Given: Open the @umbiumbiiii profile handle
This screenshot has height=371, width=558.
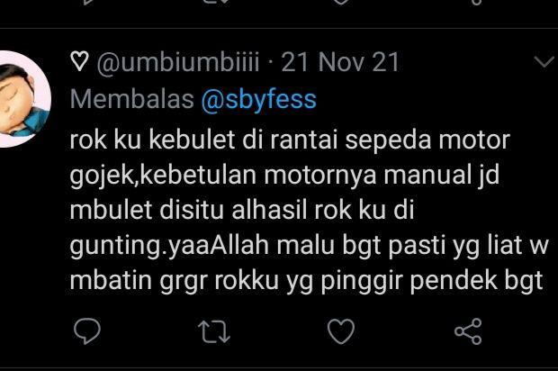Looking at the screenshot, I should (x=178, y=62).
